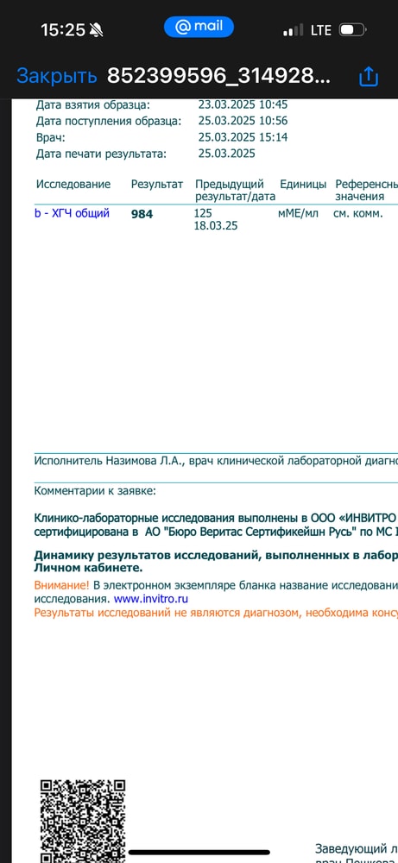Tap the см. комм. reference cell
Viewport: 398px width, 863px height.
click(x=357, y=213)
